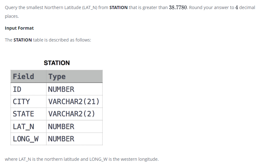Click the STATION table title

click(x=57, y=63)
